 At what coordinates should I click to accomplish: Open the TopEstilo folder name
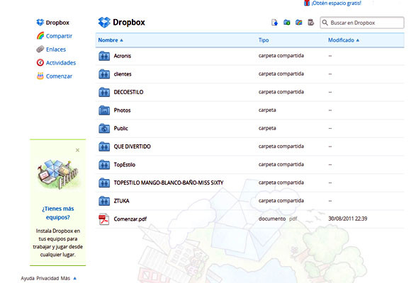click(x=125, y=164)
